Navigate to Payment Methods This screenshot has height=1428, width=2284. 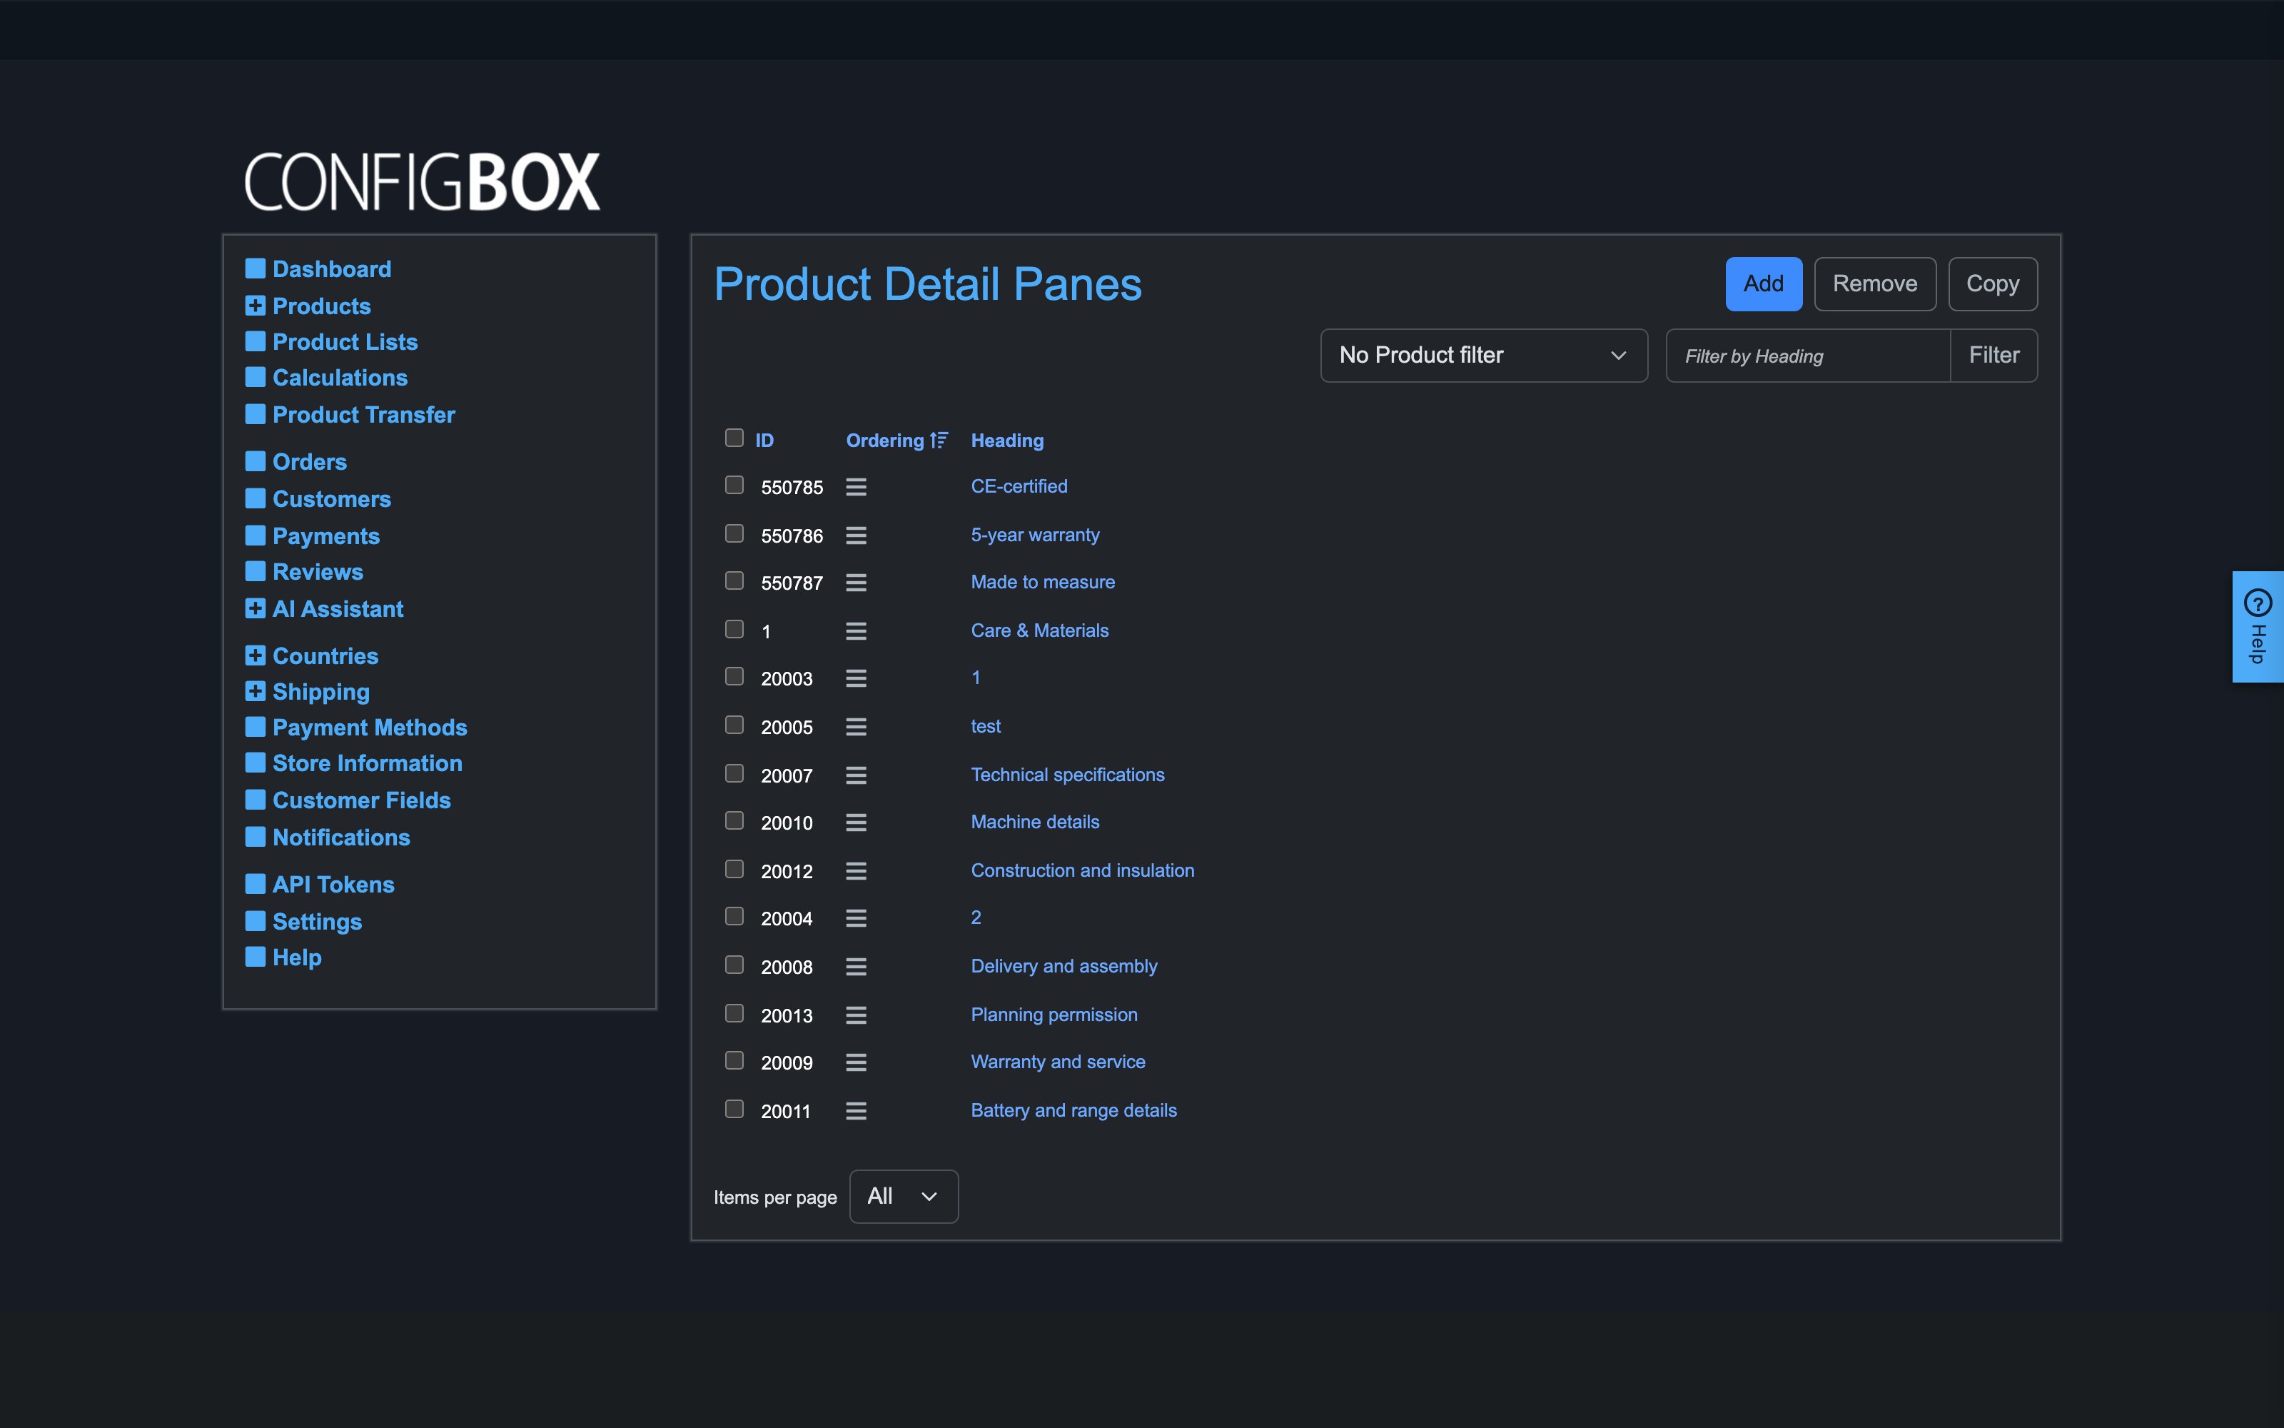pos(370,728)
